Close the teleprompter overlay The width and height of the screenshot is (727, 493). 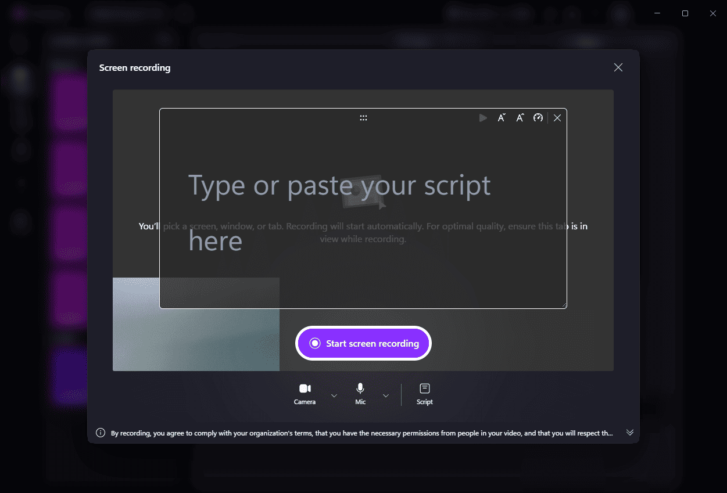tap(557, 117)
